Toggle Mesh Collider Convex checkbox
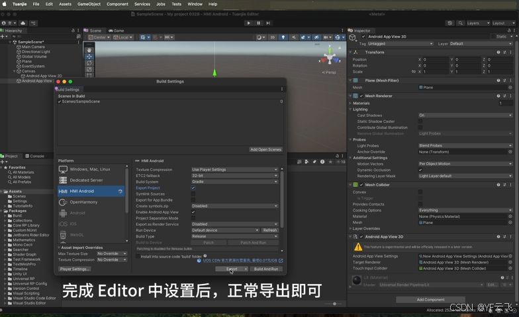The height and width of the screenshot is (317, 519). point(420,192)
